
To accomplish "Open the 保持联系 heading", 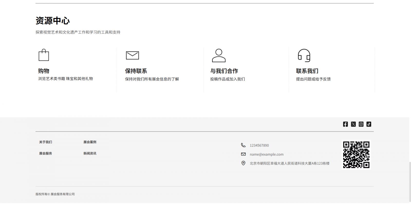I will (x=136, y=71).
